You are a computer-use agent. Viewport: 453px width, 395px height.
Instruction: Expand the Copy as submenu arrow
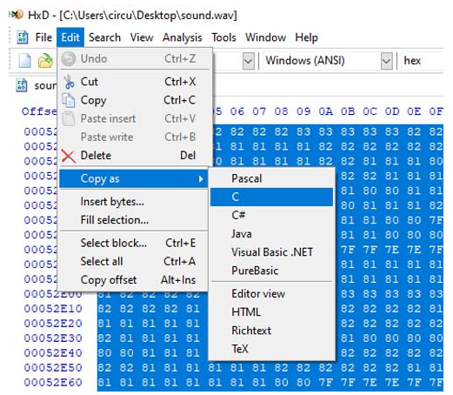coord(201,179)
